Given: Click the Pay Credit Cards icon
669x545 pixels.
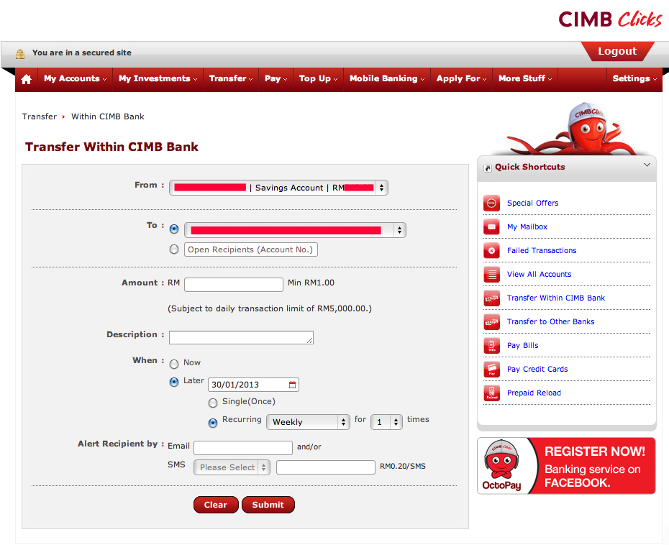Looking at the screenshot, I should click(491, 370).
